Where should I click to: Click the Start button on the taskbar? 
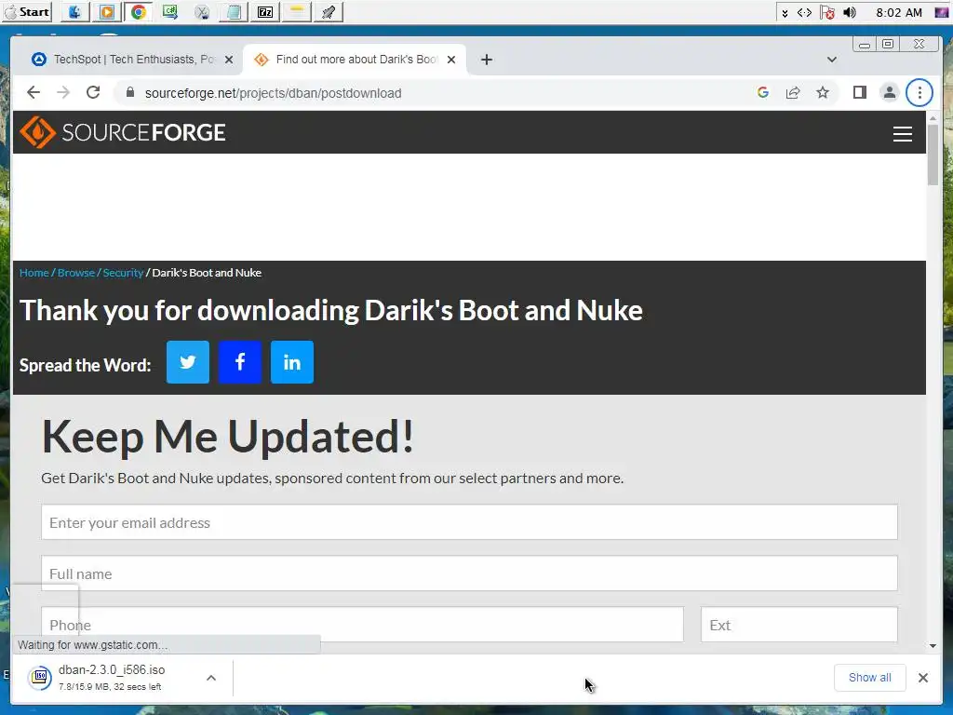(27, 11)
